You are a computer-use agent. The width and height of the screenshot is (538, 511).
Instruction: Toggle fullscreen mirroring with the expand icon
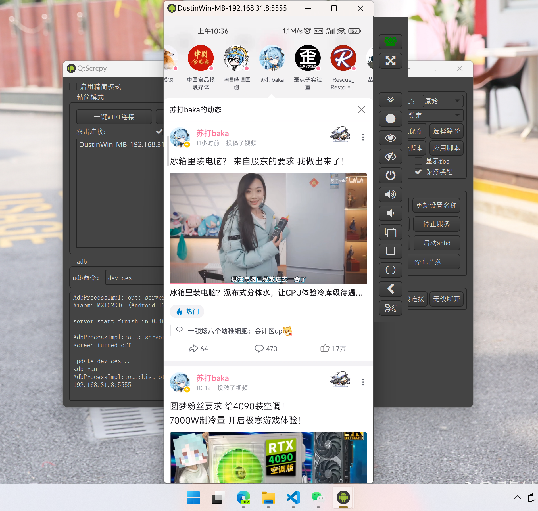coord(391,61)
